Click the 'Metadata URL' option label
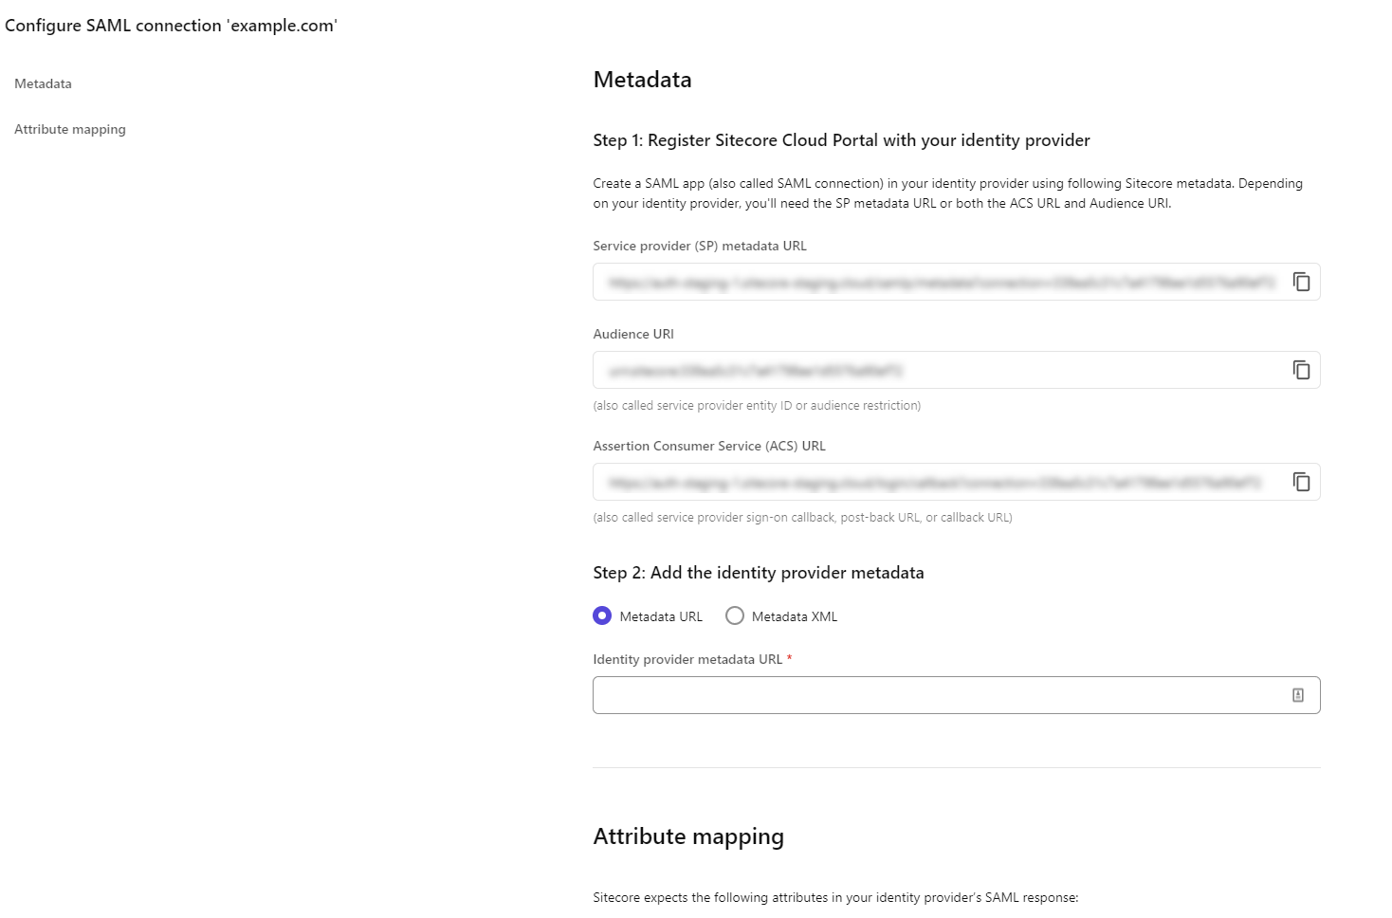 pos(661,616)
